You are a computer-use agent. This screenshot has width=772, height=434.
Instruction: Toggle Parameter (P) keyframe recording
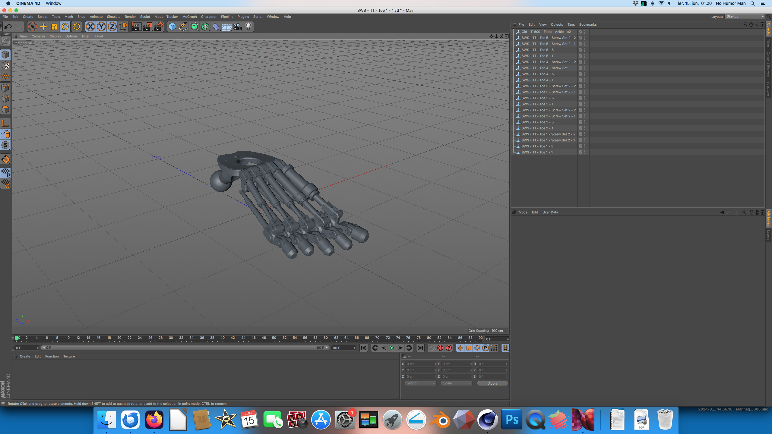(x=485, y=348)
